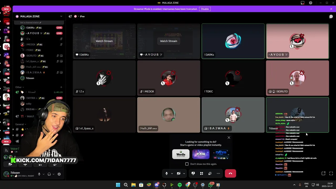Screen dimensions: 336x189
Task: Select the white rose server icon
Action: (6, 46)
